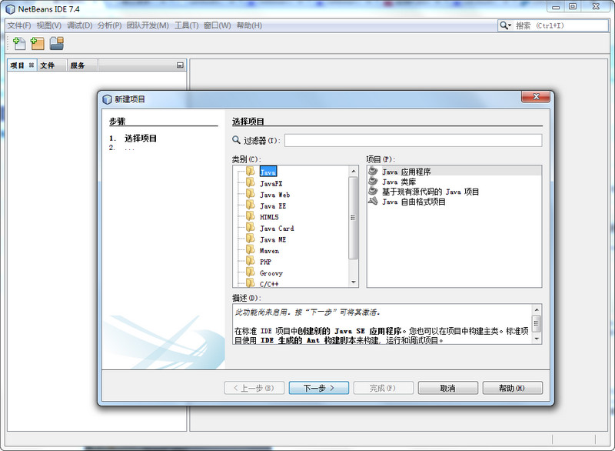
Task: Open the 工具(T) menu
Action: click(x=186, y=25)
